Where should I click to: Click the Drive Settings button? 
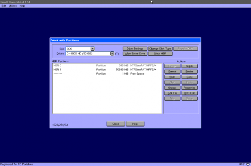pos(135,49)
